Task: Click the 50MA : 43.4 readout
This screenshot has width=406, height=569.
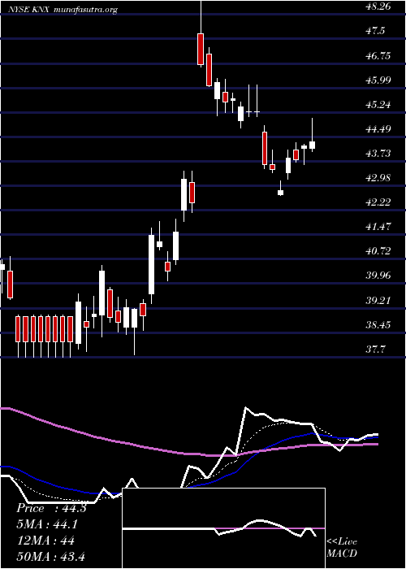Action: 50,557
